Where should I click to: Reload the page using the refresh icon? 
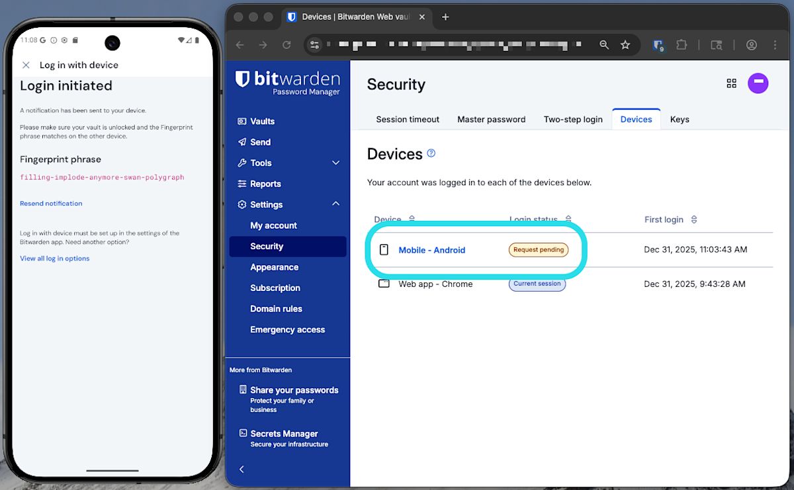[287, 44]
